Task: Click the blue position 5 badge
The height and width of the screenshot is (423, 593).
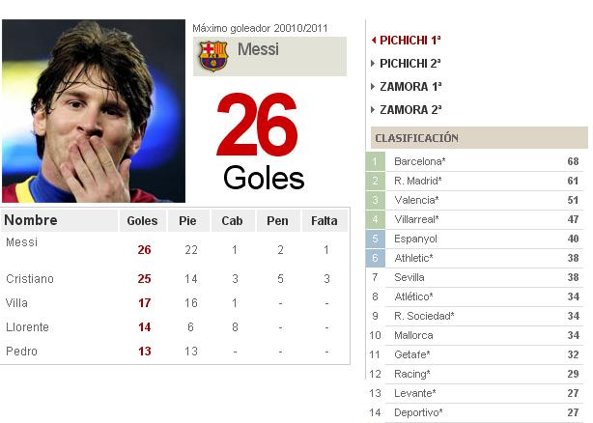Action: 375,239
